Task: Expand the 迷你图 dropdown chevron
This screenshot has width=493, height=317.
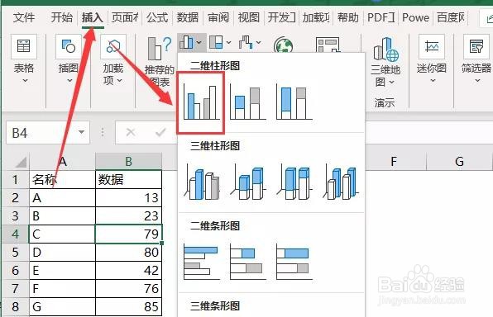Action: [433, 81]
